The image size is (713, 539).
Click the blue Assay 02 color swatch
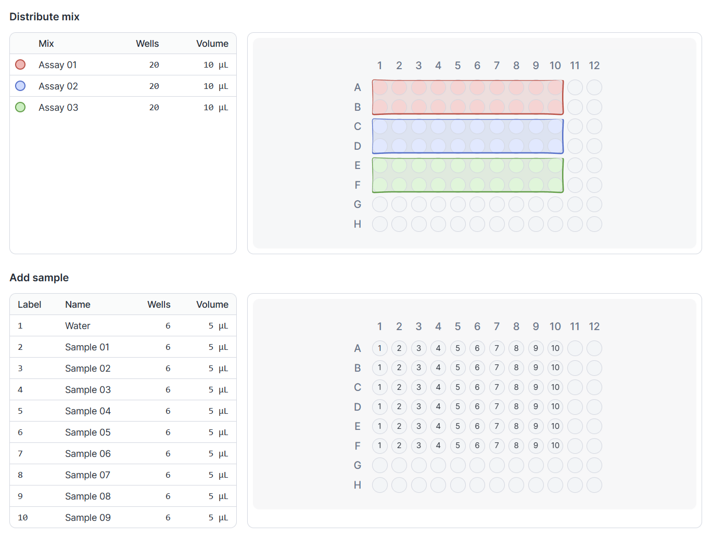(x=20, y=86)
